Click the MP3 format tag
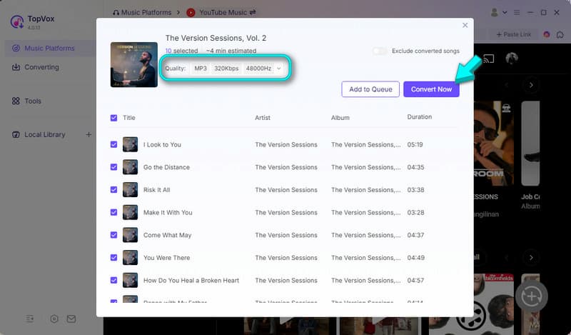571x335 pixels. [201, 68]
